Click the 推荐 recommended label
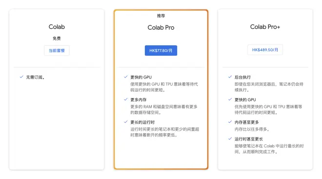Screen dimensions: 322x179 tap(161, 16)
